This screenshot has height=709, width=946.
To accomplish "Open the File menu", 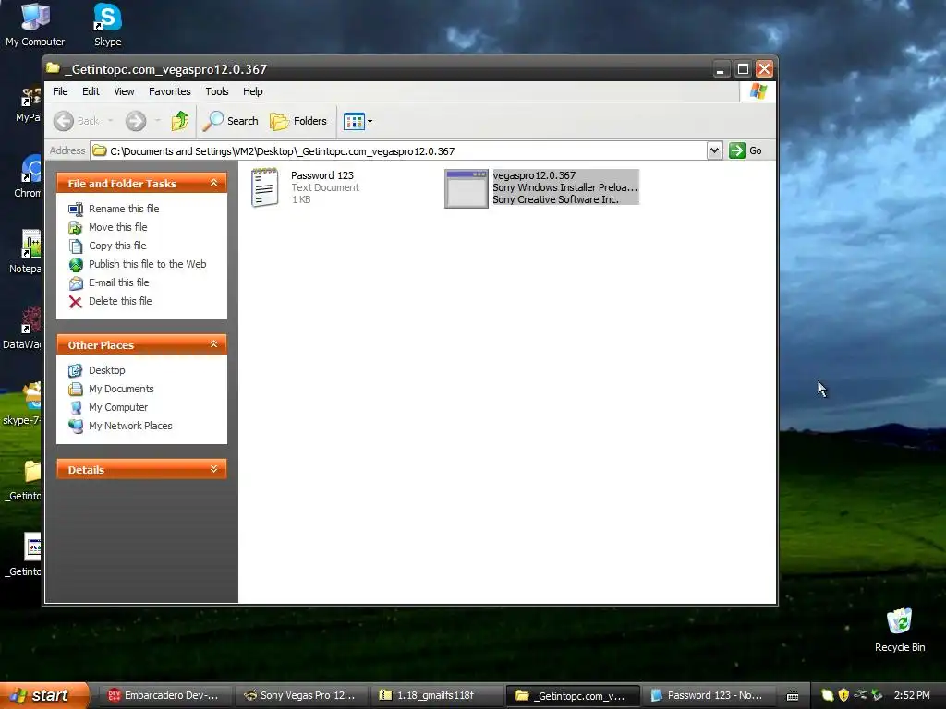I will pyautogui.click(x=60, y=91).
